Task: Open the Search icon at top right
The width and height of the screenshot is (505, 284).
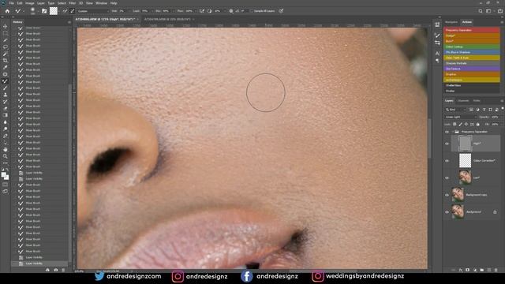Action: 481,11
